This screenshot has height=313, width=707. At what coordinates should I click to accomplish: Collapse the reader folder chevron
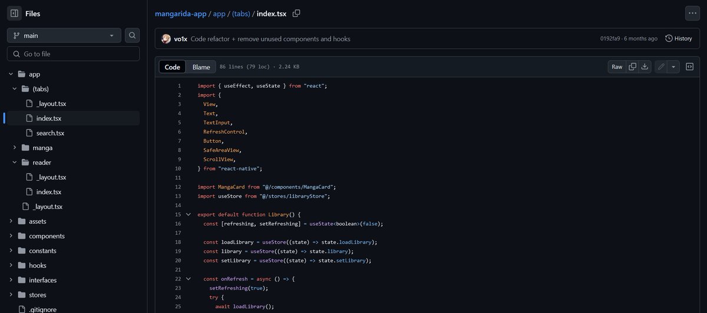click(15, 162)
